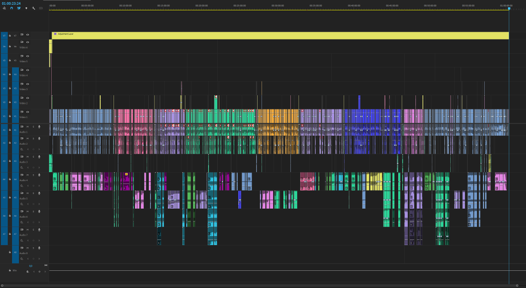The image size is (526, 288).
Task: Mute the Audio 1 track
Action: (28, 126)
